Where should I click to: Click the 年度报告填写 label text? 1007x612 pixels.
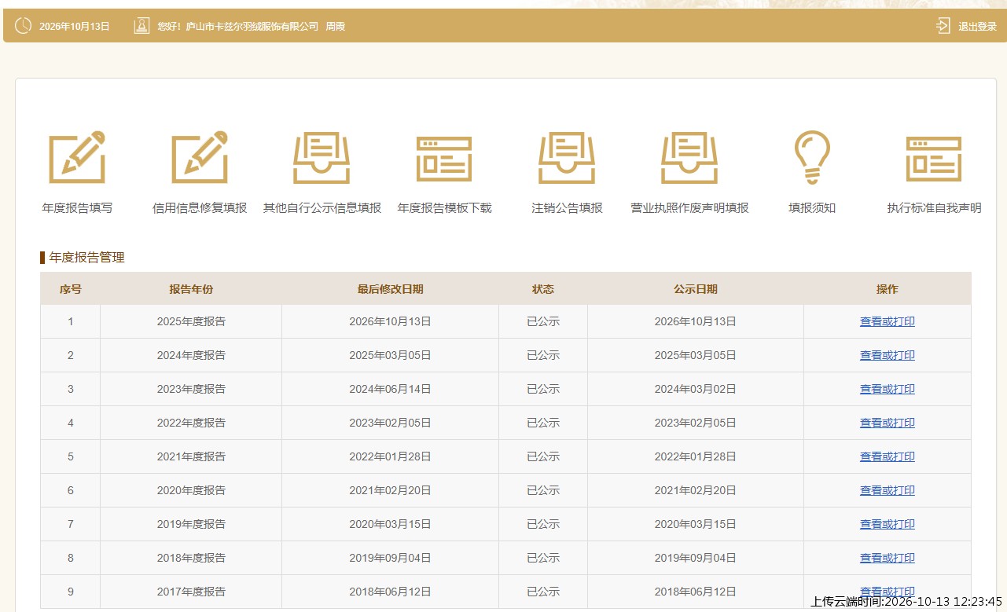[x=77, y=208]
